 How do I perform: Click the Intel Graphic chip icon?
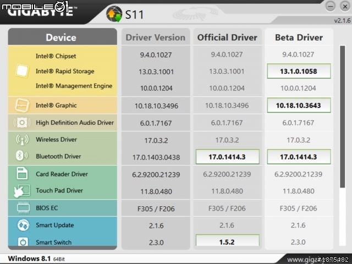pos(22,105)
